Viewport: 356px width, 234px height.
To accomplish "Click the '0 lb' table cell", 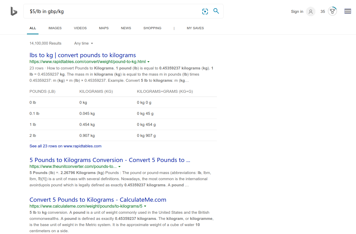I will pos(33,103).
